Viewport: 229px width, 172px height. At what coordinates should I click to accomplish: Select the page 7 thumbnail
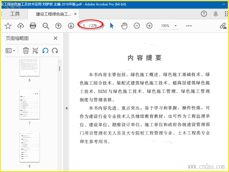tap(30, 104)
